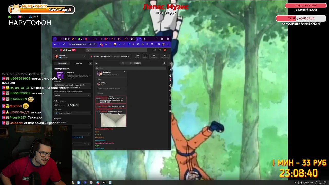
Task: Open the browser tab search dropdown arrow
Action: [54, 39]
